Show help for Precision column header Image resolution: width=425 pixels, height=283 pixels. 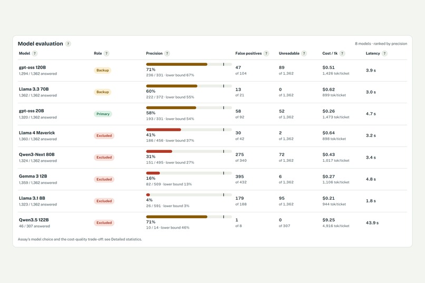coord(167,53)
